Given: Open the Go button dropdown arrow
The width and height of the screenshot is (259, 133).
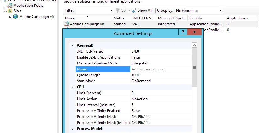Looking at the screenshot, I should (x=129, y=10).
